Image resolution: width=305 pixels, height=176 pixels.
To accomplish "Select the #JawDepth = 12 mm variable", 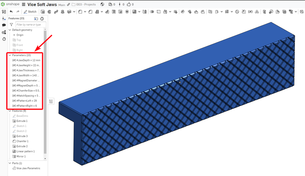I will point(26,60).
